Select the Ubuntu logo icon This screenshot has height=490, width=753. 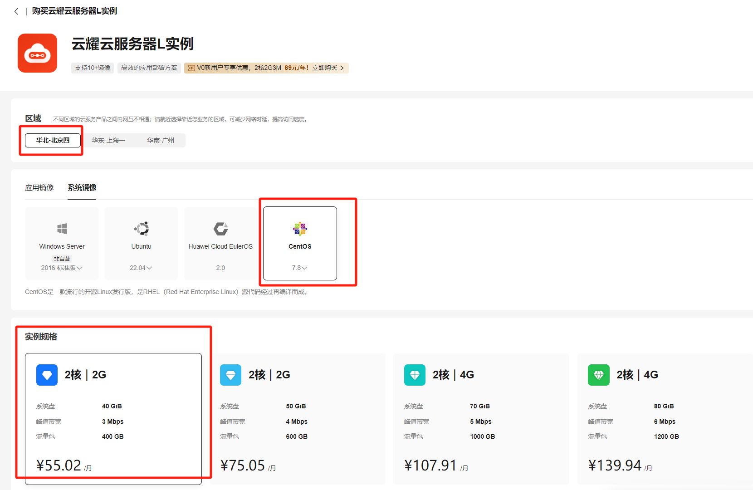click(142, 228)
